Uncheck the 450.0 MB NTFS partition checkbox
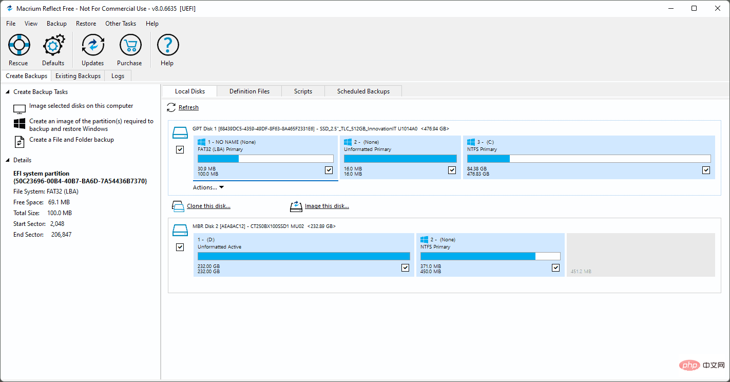Image resolution: width=730 pixels, height=382 pixels. pyautogui.click(x=555, y=268)
